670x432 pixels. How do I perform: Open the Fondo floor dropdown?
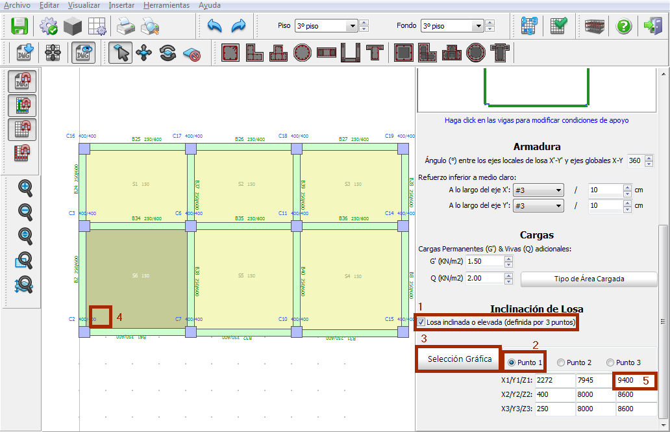coord(478,27)
